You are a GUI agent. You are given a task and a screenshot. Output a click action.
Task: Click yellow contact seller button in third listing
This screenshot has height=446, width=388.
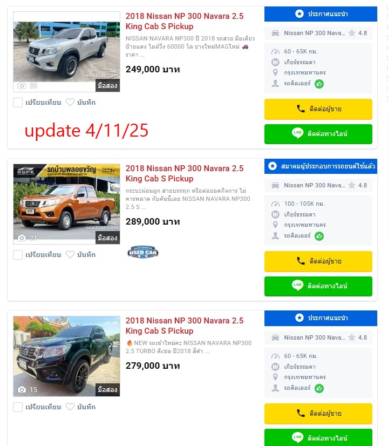pos(318,413)
